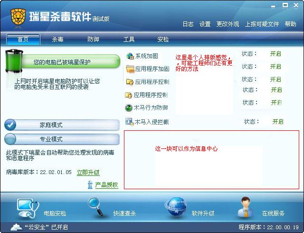This screenshot has width=304, height=233.
Task: Click the 系统加固 globe icon
Action: click(x=130, y=56)
